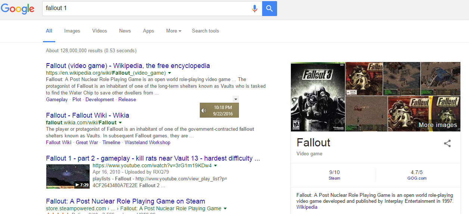Open the Wasteland Workshop sitelink
Image resolution: width=469 pixels, height=214 pixels.
click(147, 143)
